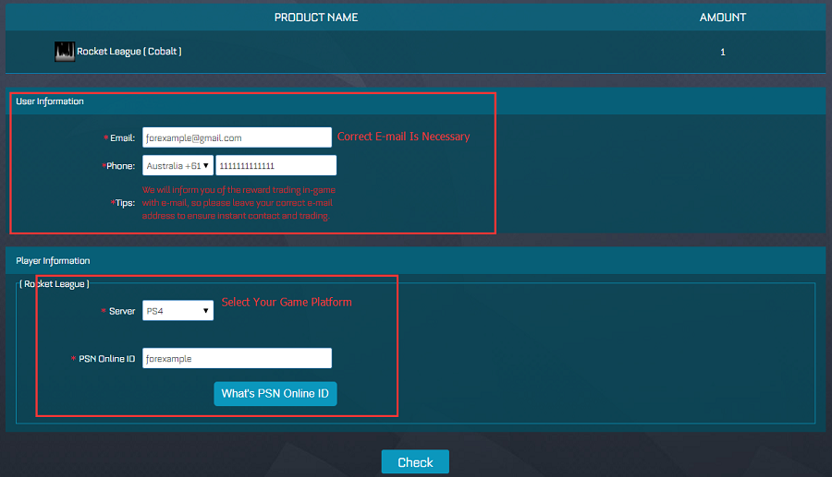Click the Tips label
Image resolution: width=832 pixels, height=477 pixels.
click(123, 203)
